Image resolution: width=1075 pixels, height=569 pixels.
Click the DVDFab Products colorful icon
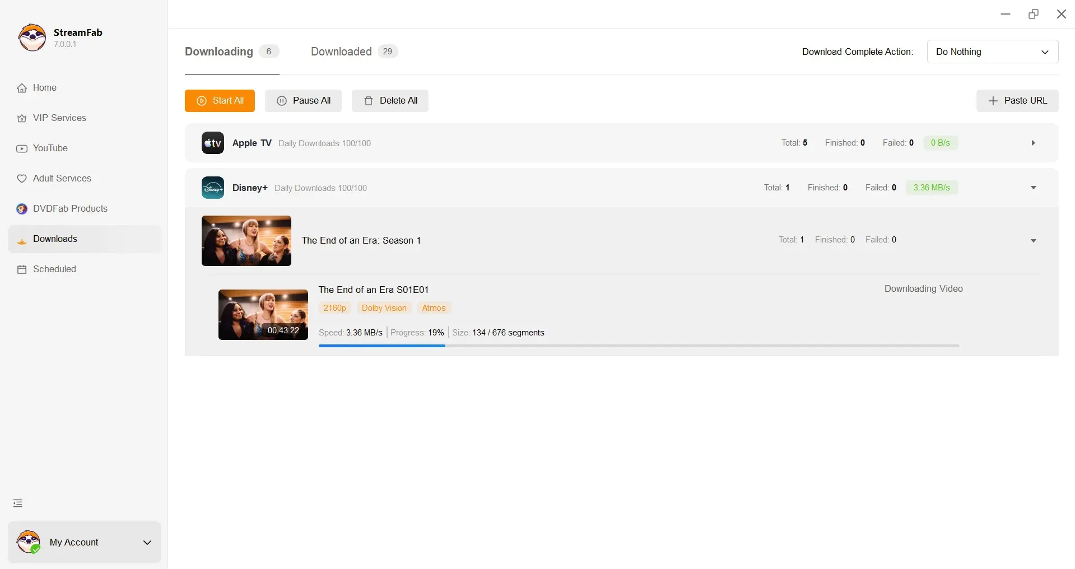click(x=22, y=209)
